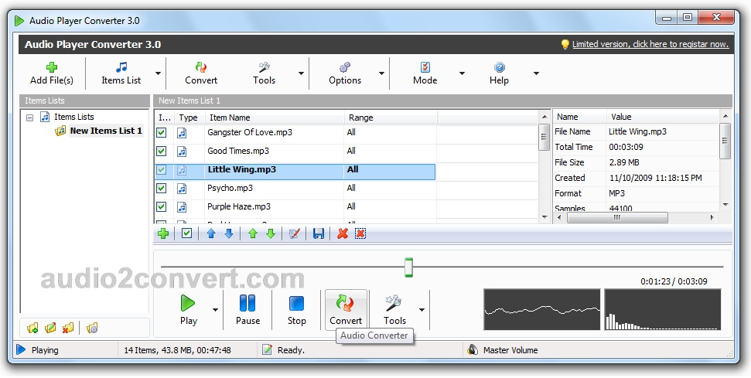751x378 pixels.
Task: Uncheck Good Times.mp3 checkbox
Action: point(162,152)
